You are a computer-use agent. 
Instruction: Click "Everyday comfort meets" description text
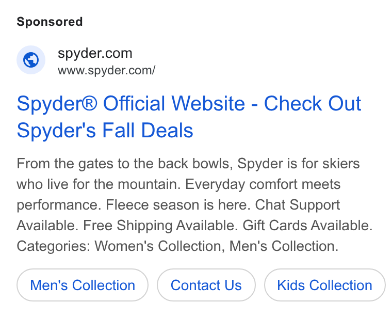[263, 185]
